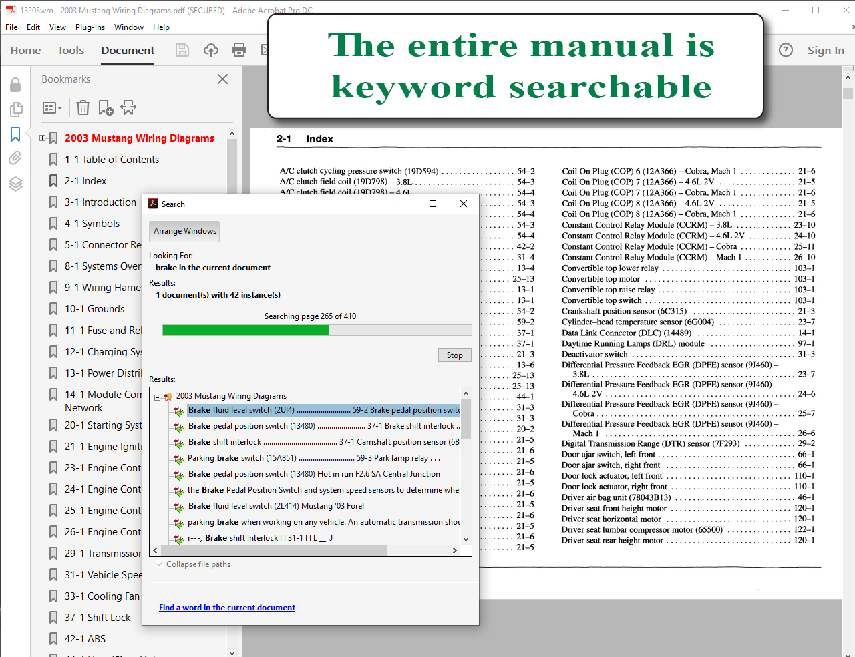Click the search results scroll left arrow

coord(156,551)
